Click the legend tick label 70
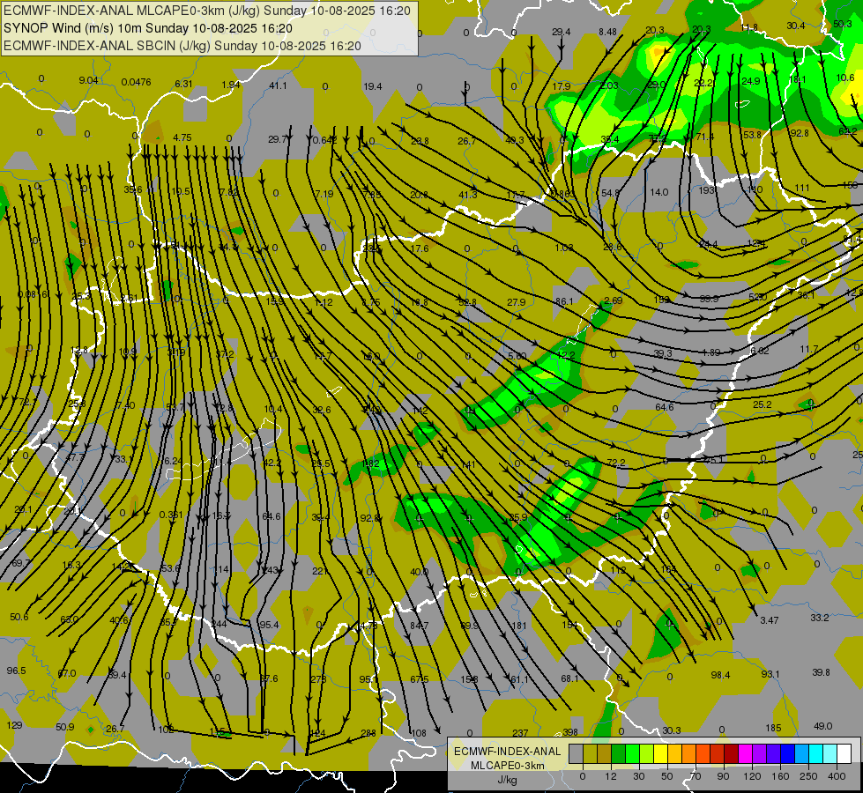 (x=696, y=776)
